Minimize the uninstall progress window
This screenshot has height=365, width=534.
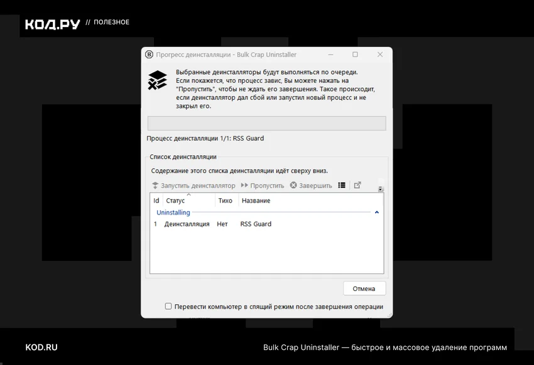(x=330, y=55)
